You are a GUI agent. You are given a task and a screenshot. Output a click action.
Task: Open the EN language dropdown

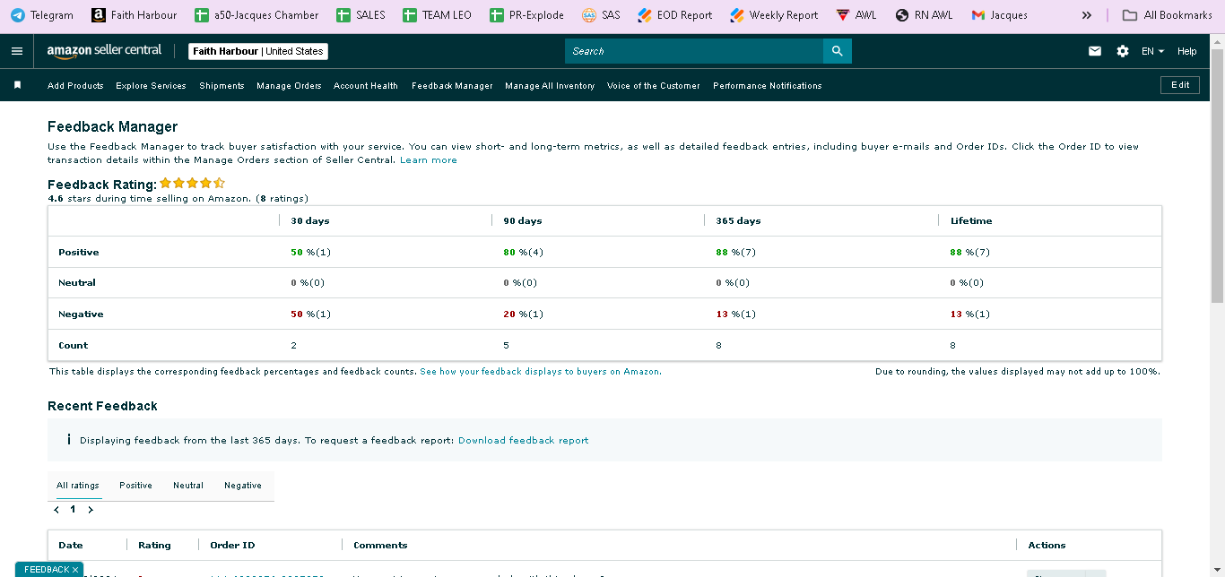point(1152,51)
